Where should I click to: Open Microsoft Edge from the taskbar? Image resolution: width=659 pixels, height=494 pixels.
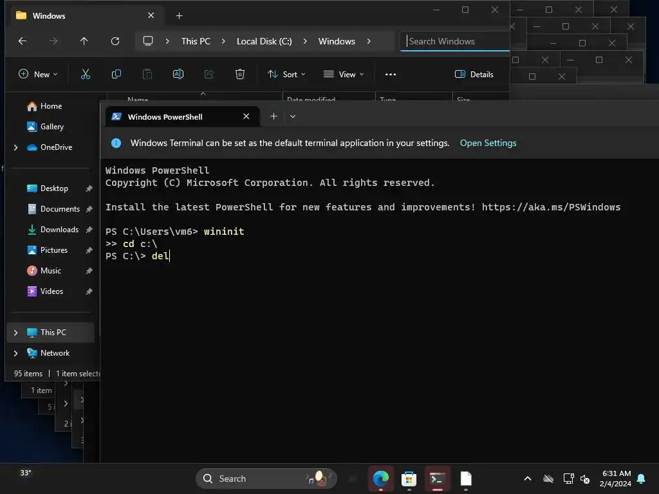tap(381, 479)
